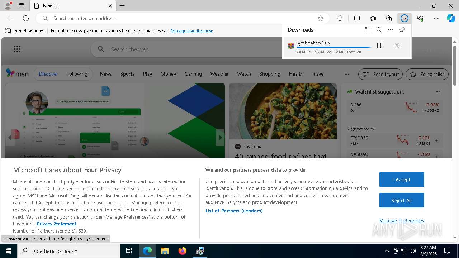The width and height of the screenshot is (459, 258).
Task: Open the MSN app launcher grid
Action: tap(17, 49)
